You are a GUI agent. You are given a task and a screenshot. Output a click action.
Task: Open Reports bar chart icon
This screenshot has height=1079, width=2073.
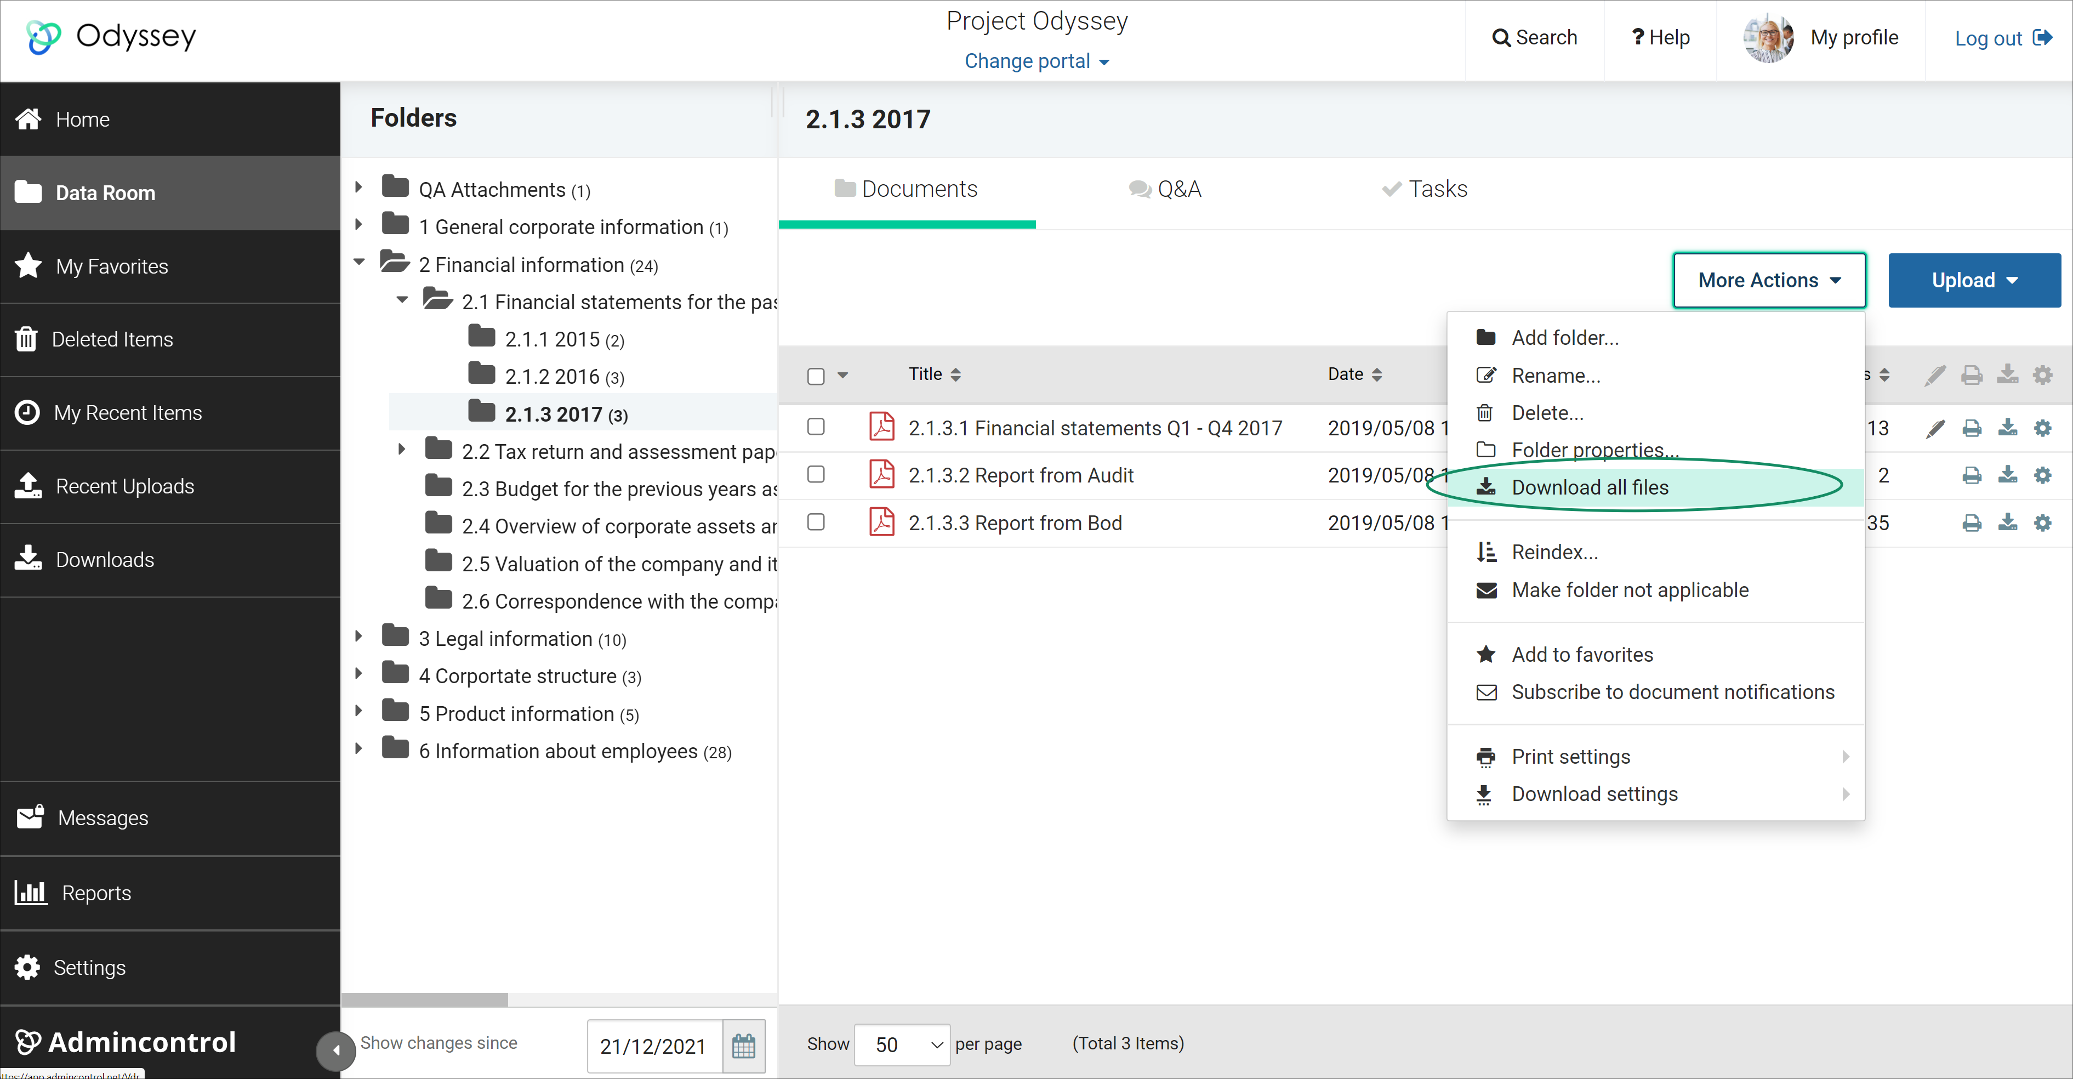pos(31,892)
